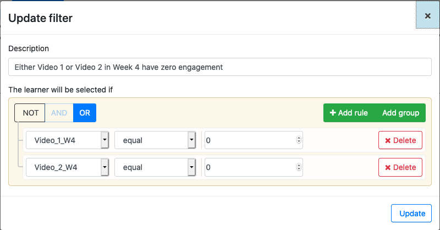Open first rule's equal operator dropdown

tap(155, 140)
